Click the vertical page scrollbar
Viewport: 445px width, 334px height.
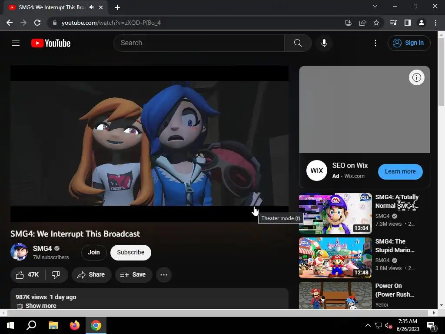(x=441, y=72)
